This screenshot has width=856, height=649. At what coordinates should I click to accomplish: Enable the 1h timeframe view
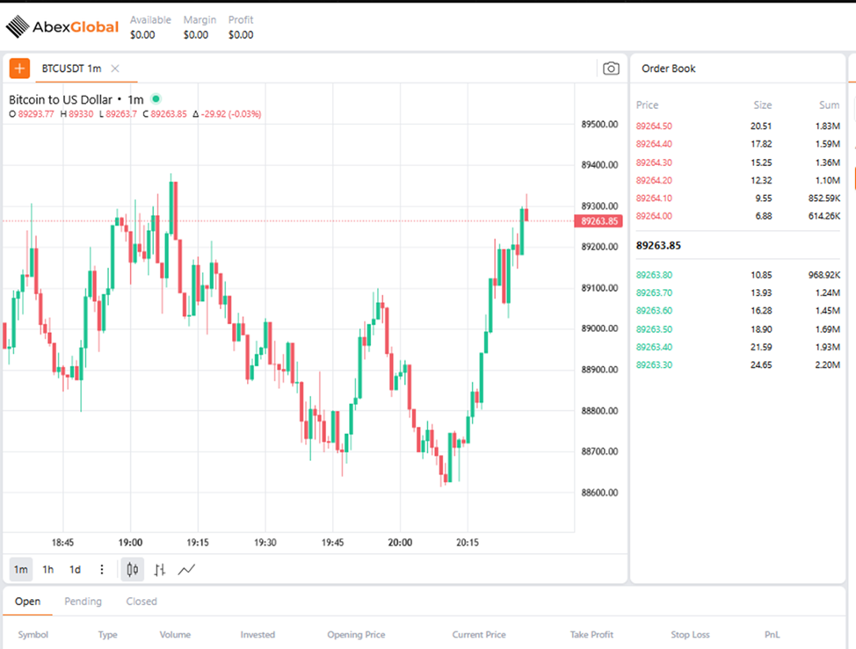click(47, 569)
